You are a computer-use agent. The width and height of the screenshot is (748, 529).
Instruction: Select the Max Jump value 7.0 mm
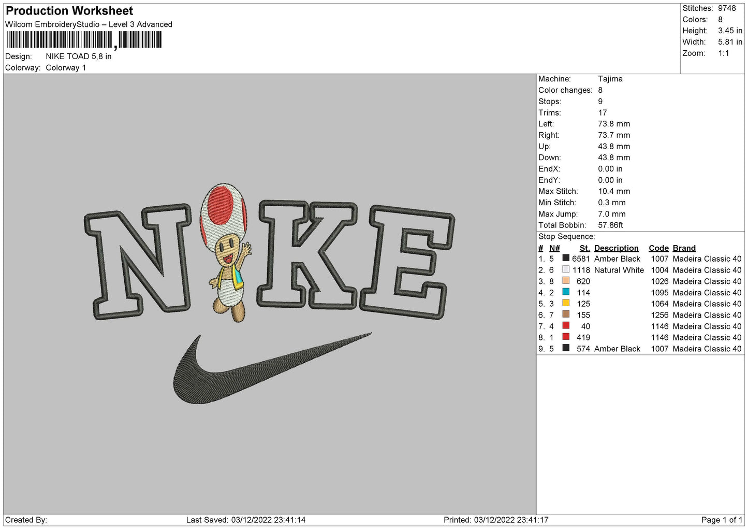tap(612, 214)
